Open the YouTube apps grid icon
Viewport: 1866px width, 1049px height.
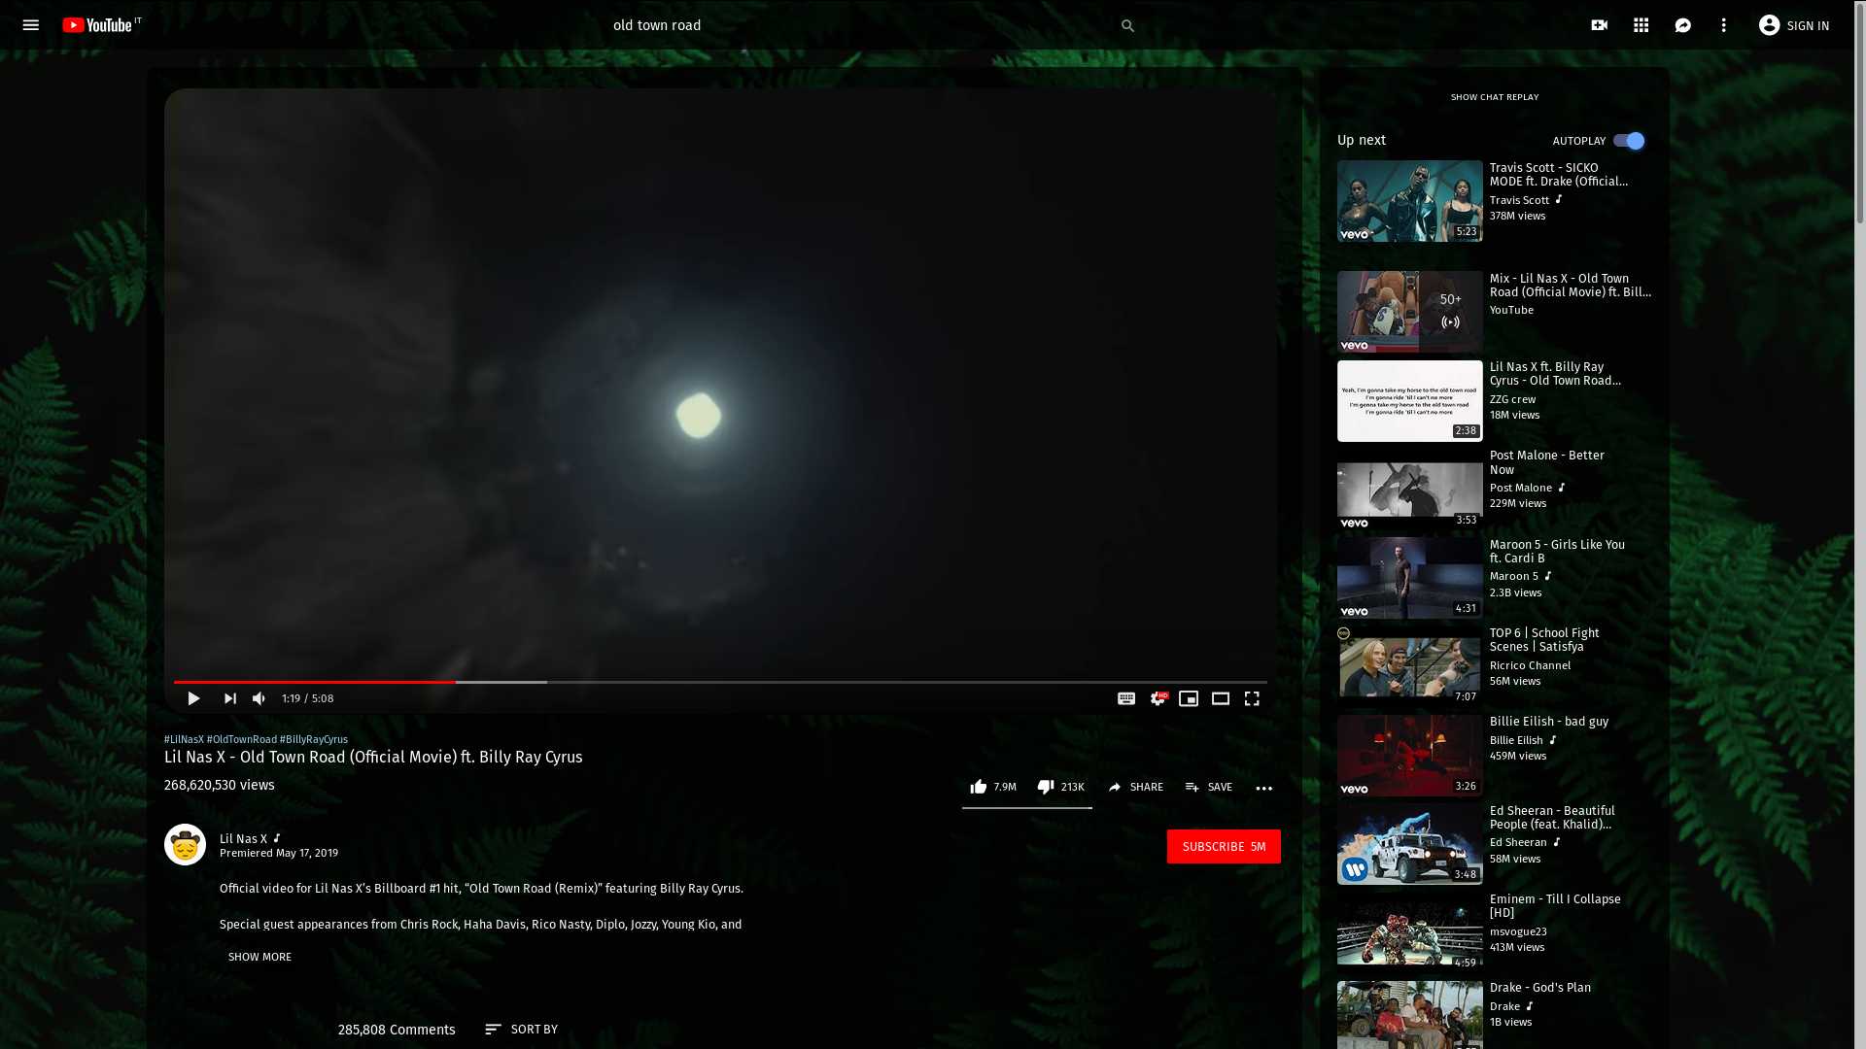(1641, 25)
